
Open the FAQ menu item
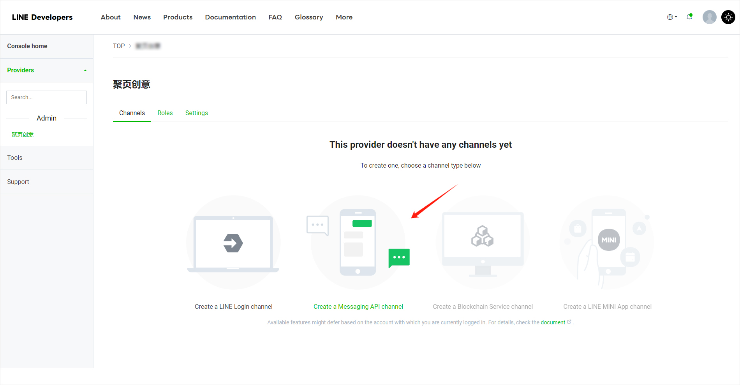tap(275, 17)
